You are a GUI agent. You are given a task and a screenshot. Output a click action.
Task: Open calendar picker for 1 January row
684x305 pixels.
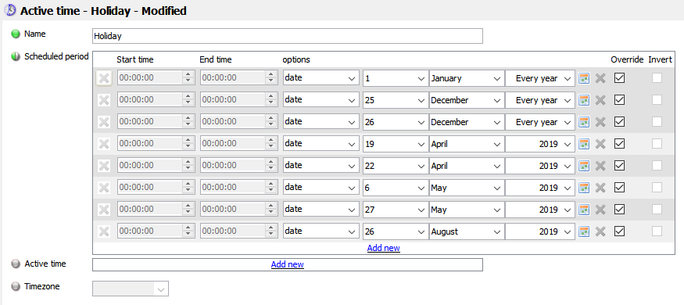tap(584, 78)
